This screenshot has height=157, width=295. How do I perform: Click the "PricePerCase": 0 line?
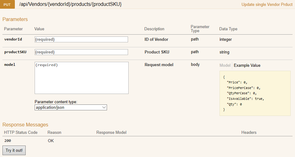pos(243,88)
